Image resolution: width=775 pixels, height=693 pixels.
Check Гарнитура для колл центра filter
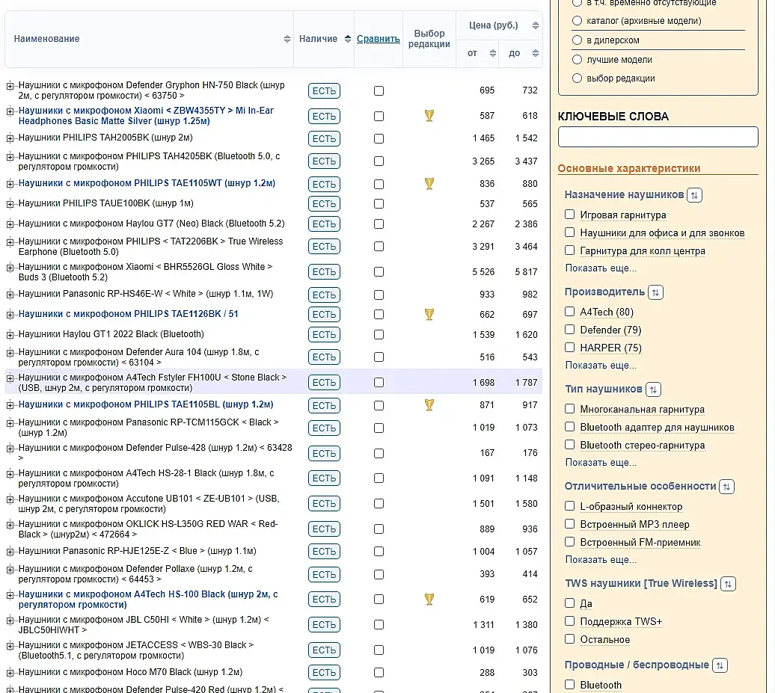(x=570, y=250)
